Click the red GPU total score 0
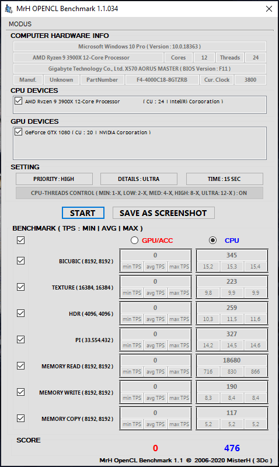This screenshot has width=279, height=467. pos(155,448)
